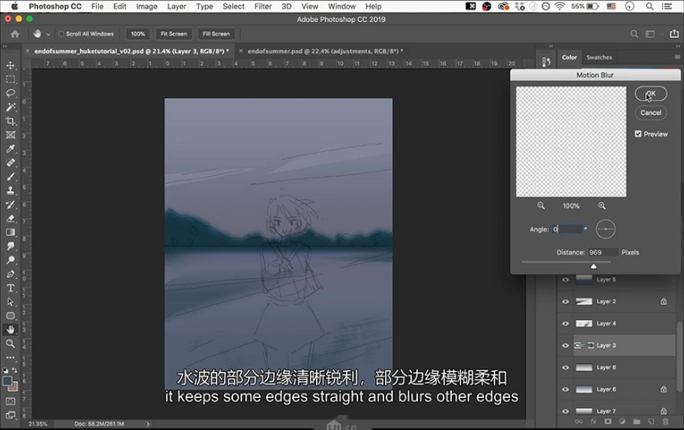Select the Gradient tool
Image resolution: width=684 pixels, height=430 pixels.
10,232
